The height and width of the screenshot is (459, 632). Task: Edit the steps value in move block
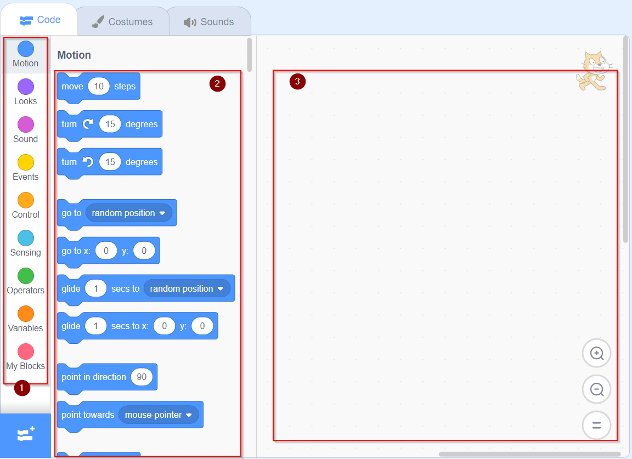tap(99, 86)
